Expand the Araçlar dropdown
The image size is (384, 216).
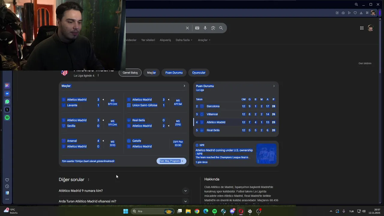tap(204, 40)
